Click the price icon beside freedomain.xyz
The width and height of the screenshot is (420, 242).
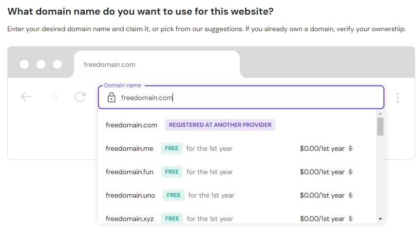351,219
